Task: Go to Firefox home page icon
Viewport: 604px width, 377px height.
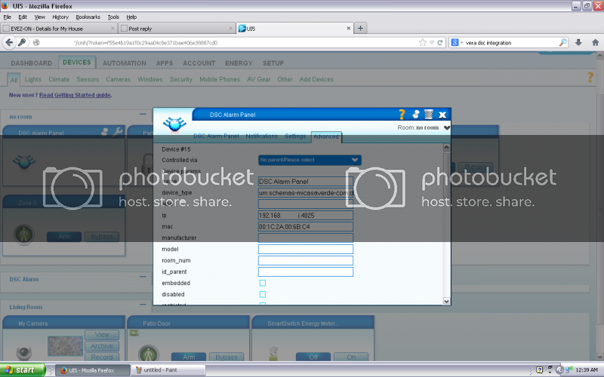Action: pos(595,43)
